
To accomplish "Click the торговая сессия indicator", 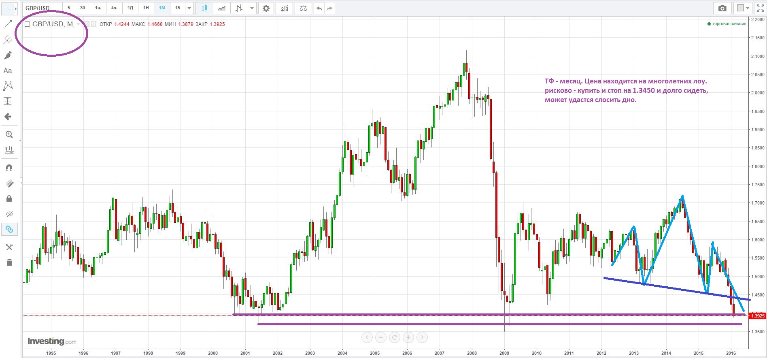I will click(727, 24).
